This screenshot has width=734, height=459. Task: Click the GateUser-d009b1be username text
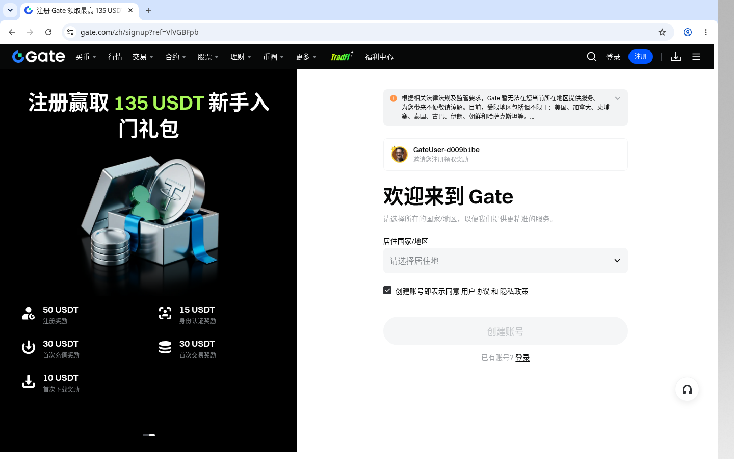[447, 150]
